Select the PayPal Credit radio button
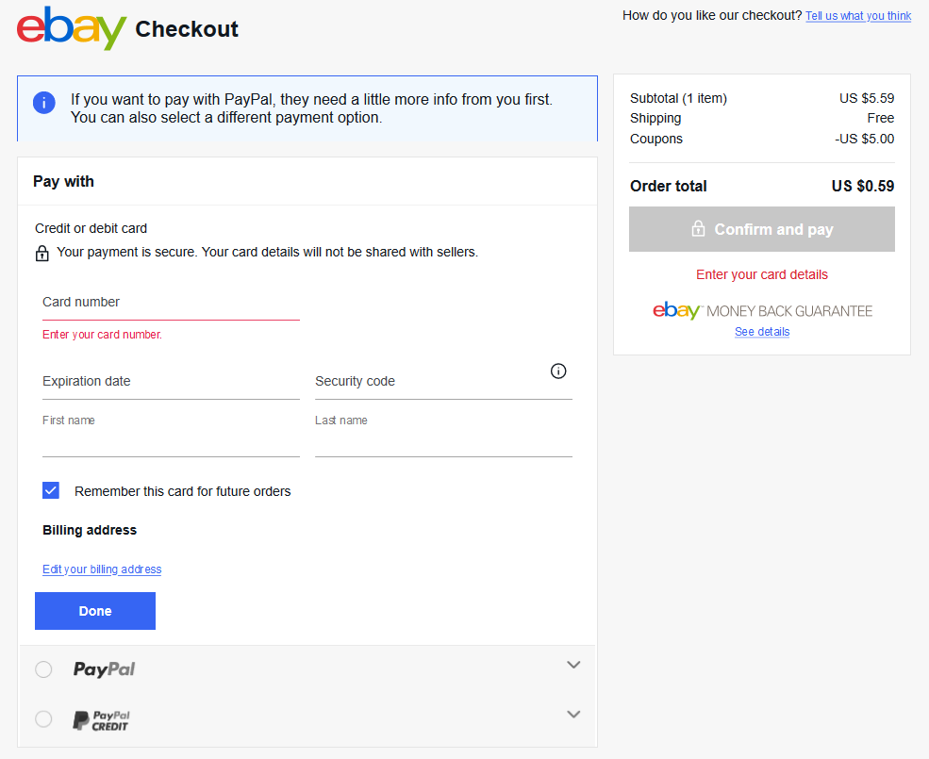Screen dimensions: 929x759 (43, 719)
